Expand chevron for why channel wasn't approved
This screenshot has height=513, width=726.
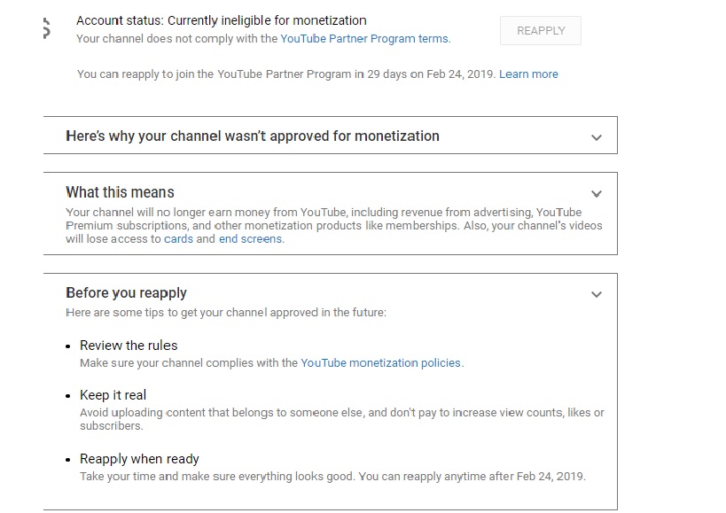[597, 137]
